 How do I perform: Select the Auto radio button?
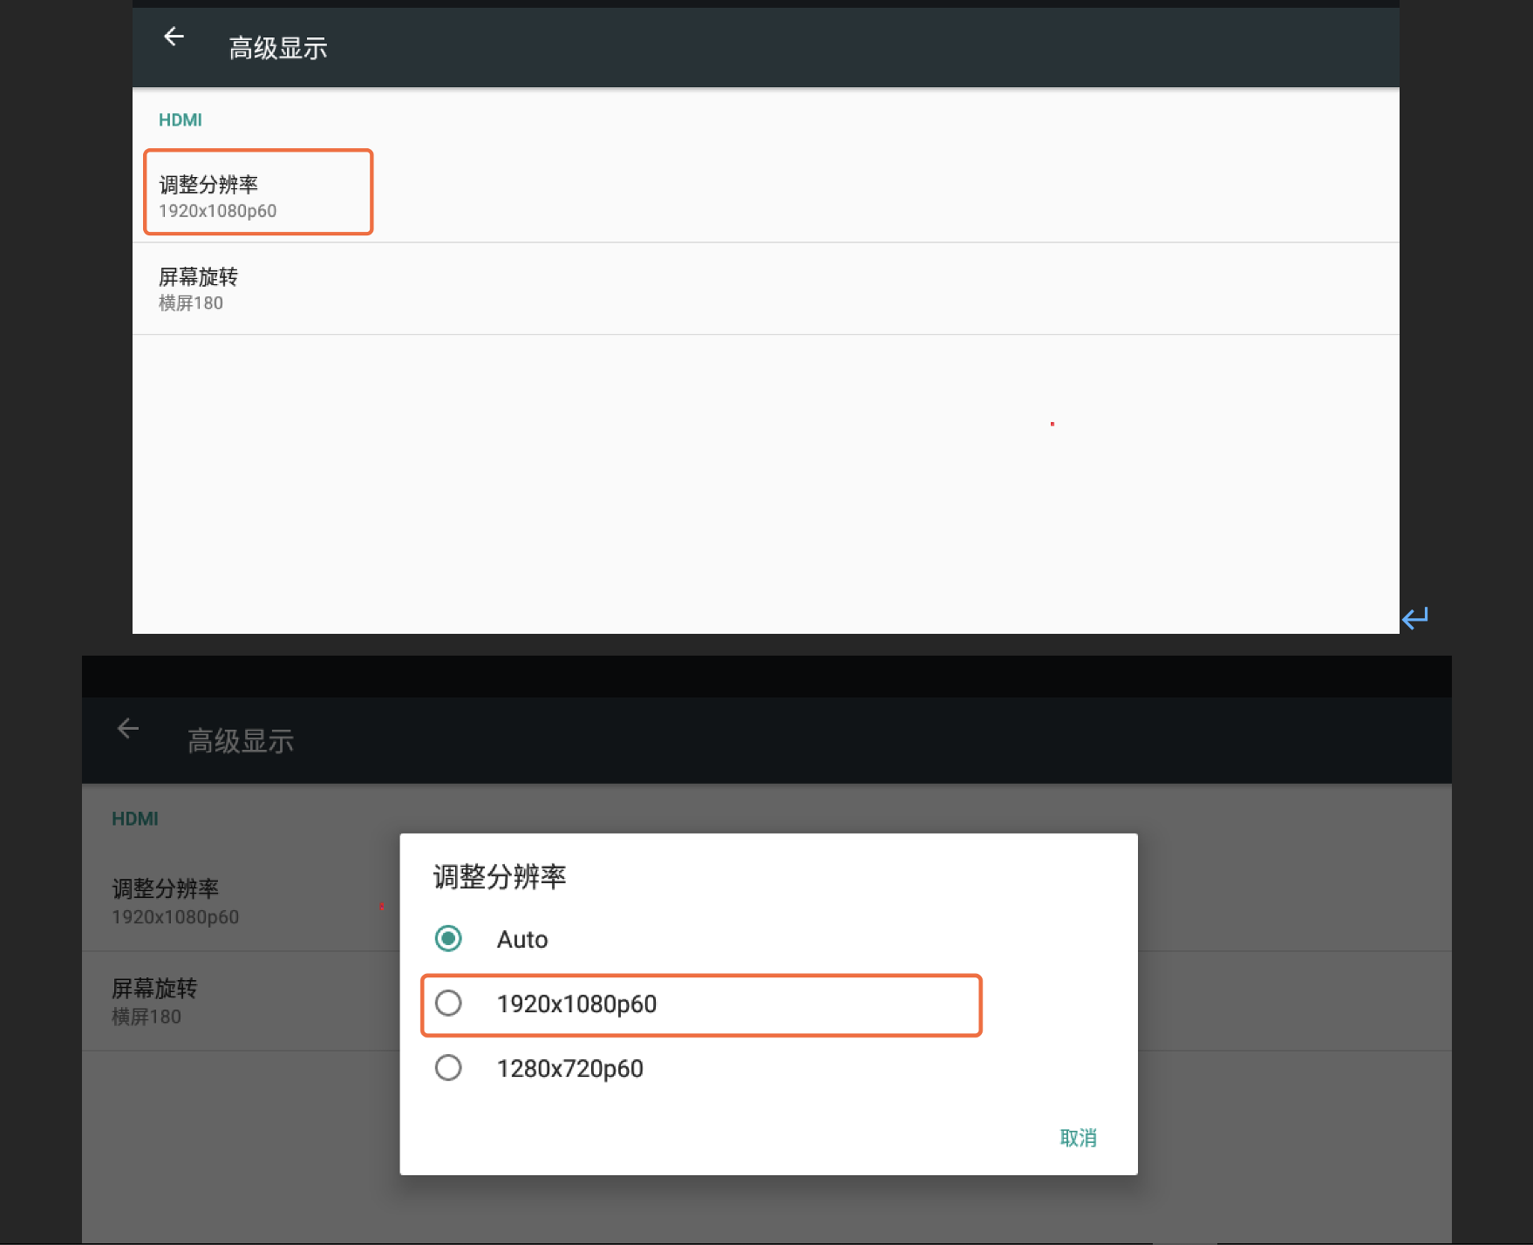[448, 939]
